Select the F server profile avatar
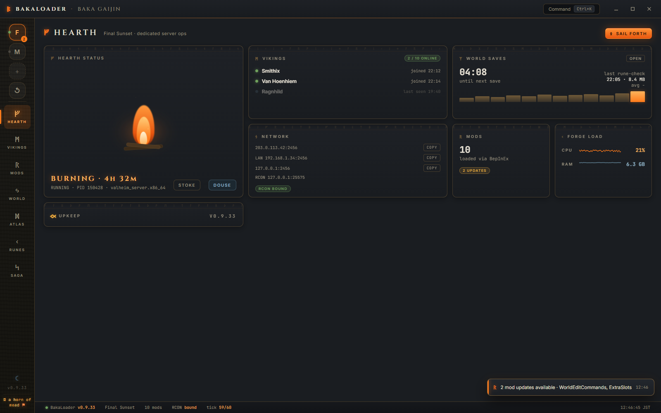 tap(17, 32)
